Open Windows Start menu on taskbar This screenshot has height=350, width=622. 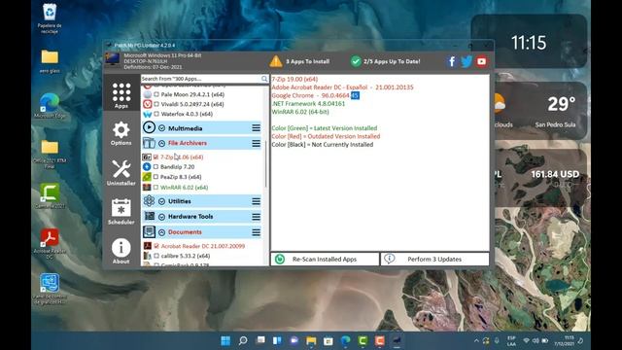coord(225,340)
